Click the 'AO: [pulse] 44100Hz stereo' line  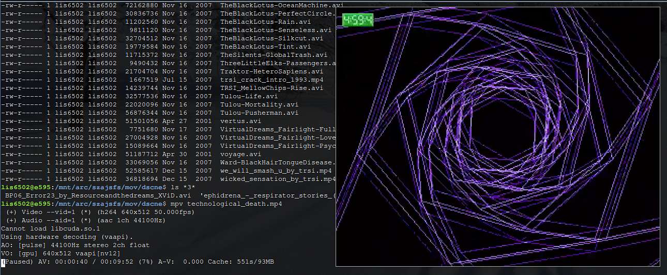[75, 245]
